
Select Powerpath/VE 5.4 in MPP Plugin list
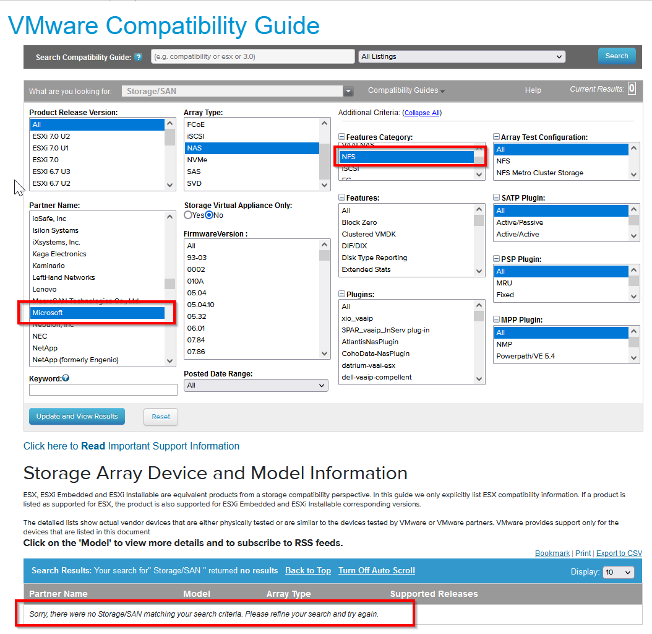point(561,357)
